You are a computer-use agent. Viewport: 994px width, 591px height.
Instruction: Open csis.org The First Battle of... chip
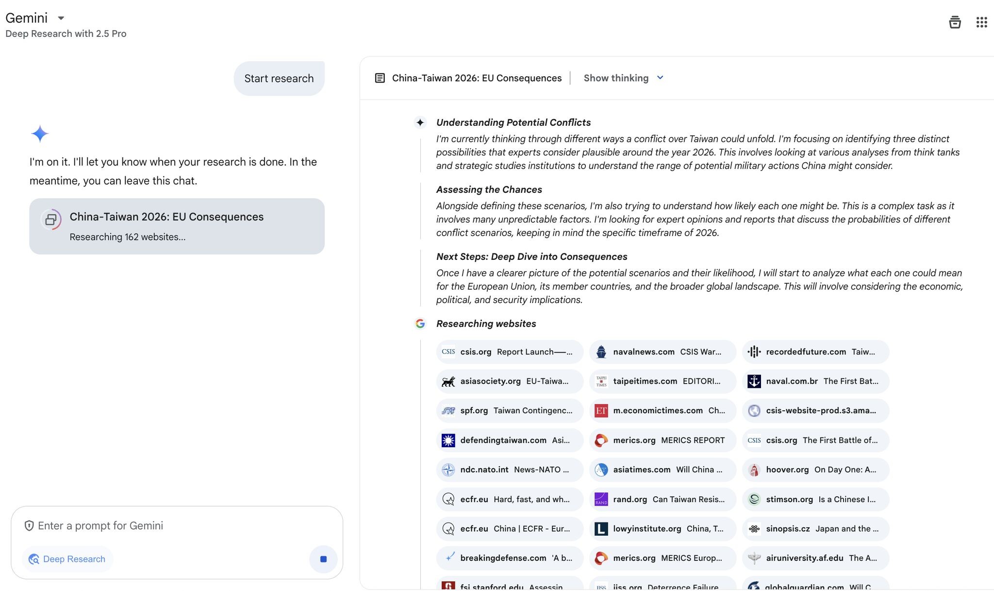815,440
